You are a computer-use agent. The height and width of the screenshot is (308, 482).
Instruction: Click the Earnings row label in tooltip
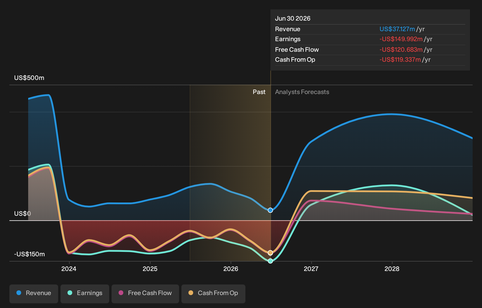point(288,39)
